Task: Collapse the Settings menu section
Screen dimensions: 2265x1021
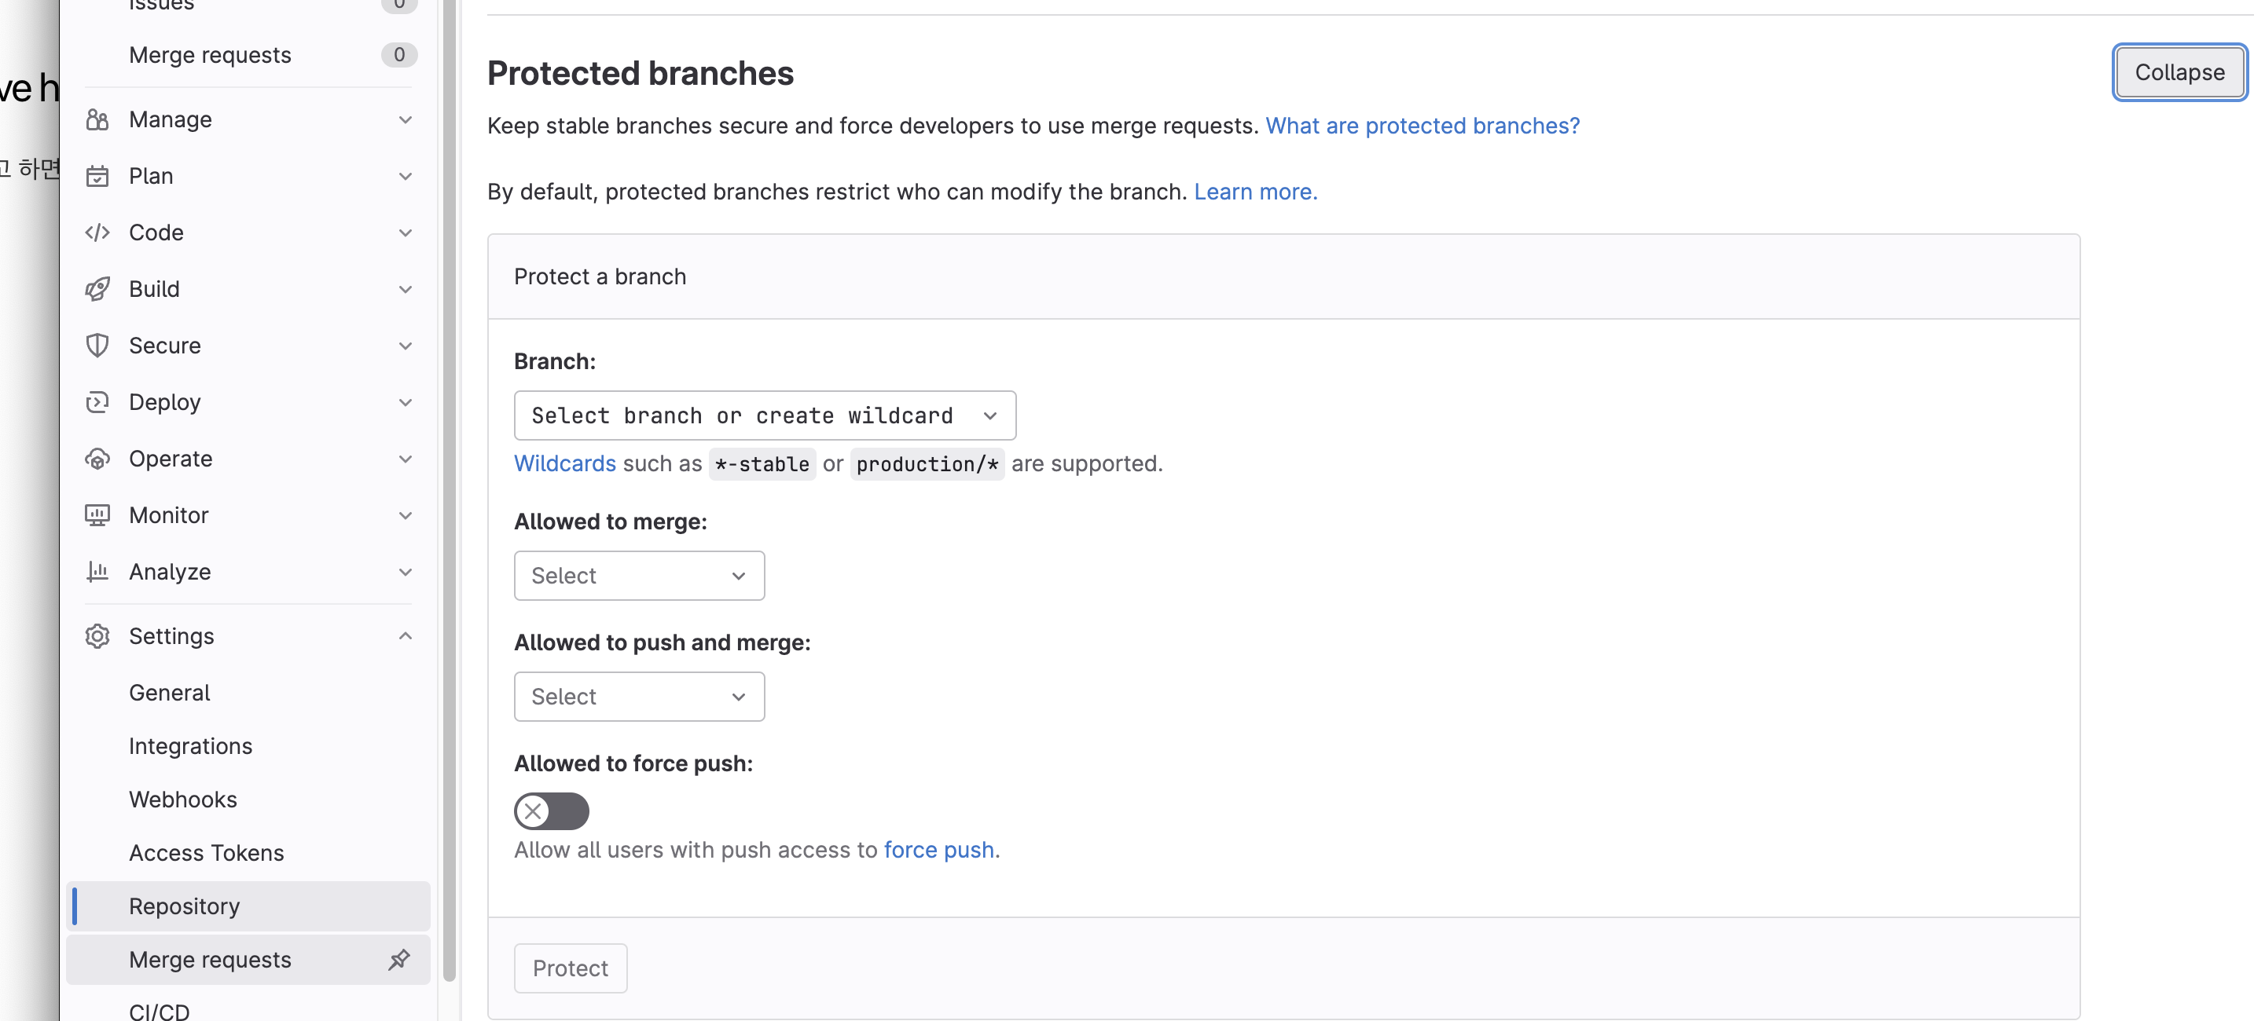Action: click(405, 635)
